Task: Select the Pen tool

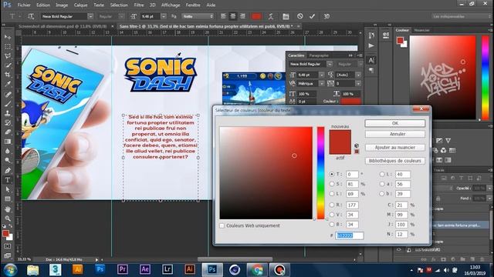Action: click(x=8, y=171)
